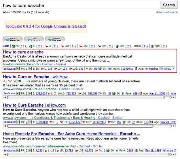180x159 pixels.
Task: Sort results ascending by Rank
Action: tap(144, 46)
